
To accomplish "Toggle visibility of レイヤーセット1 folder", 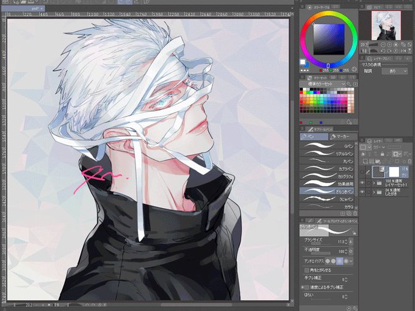I will (363, 183).
